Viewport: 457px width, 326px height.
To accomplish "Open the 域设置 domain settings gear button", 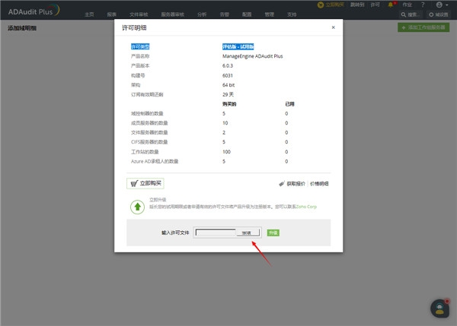I will coord(439,14).
